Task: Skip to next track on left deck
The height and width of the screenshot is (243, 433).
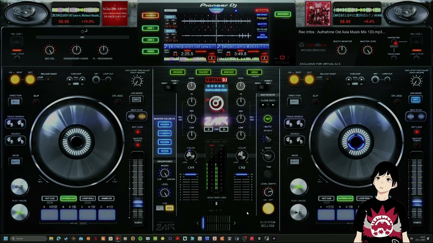Action: (x=20, y=124)
